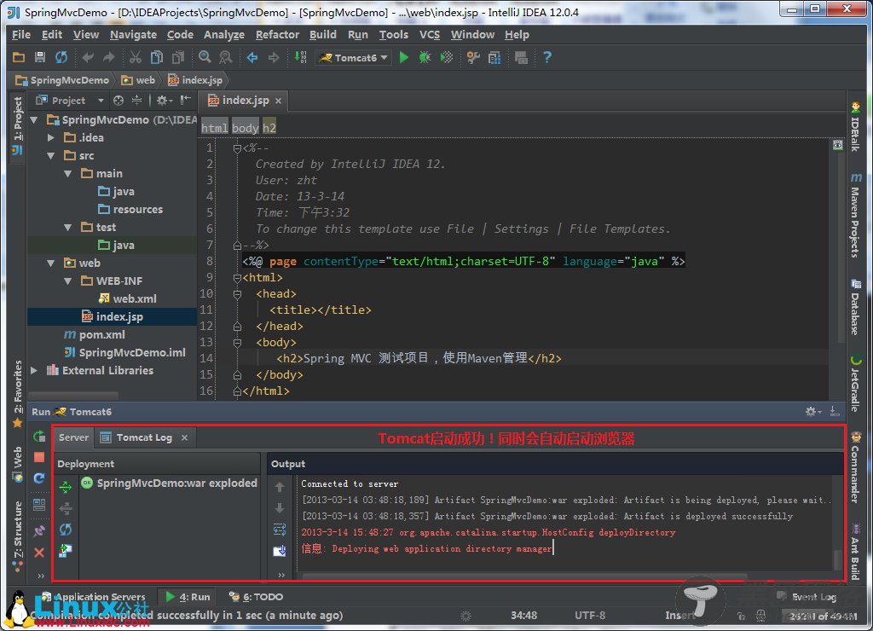Toggle the IDEtalk side panel
Image resolution: width=873 pixels, height=631 pixels.
tap(855, 126)
